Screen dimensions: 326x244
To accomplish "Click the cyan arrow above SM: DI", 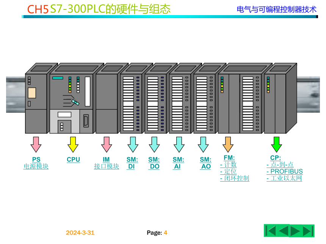I will point(133,145).
